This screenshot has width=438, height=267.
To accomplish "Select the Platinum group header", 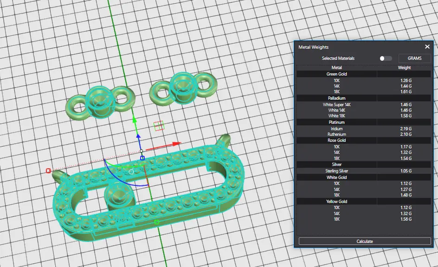I will [x=336, y=122].
